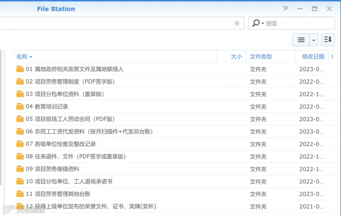Select 11 项目劳务管理其他台账 name text
The image size is (341, 216).
(x=58, y=194)
